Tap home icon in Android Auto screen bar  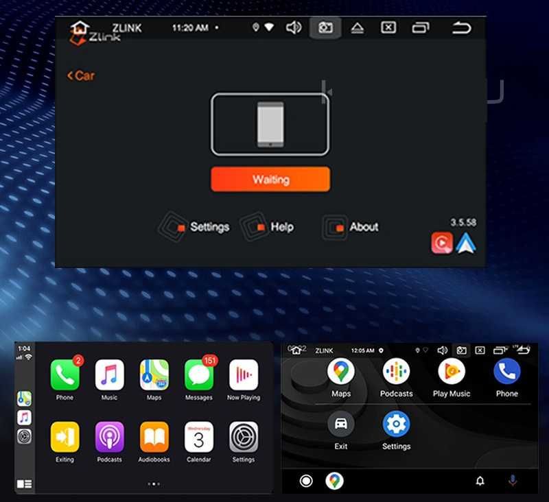pos(296,350)
